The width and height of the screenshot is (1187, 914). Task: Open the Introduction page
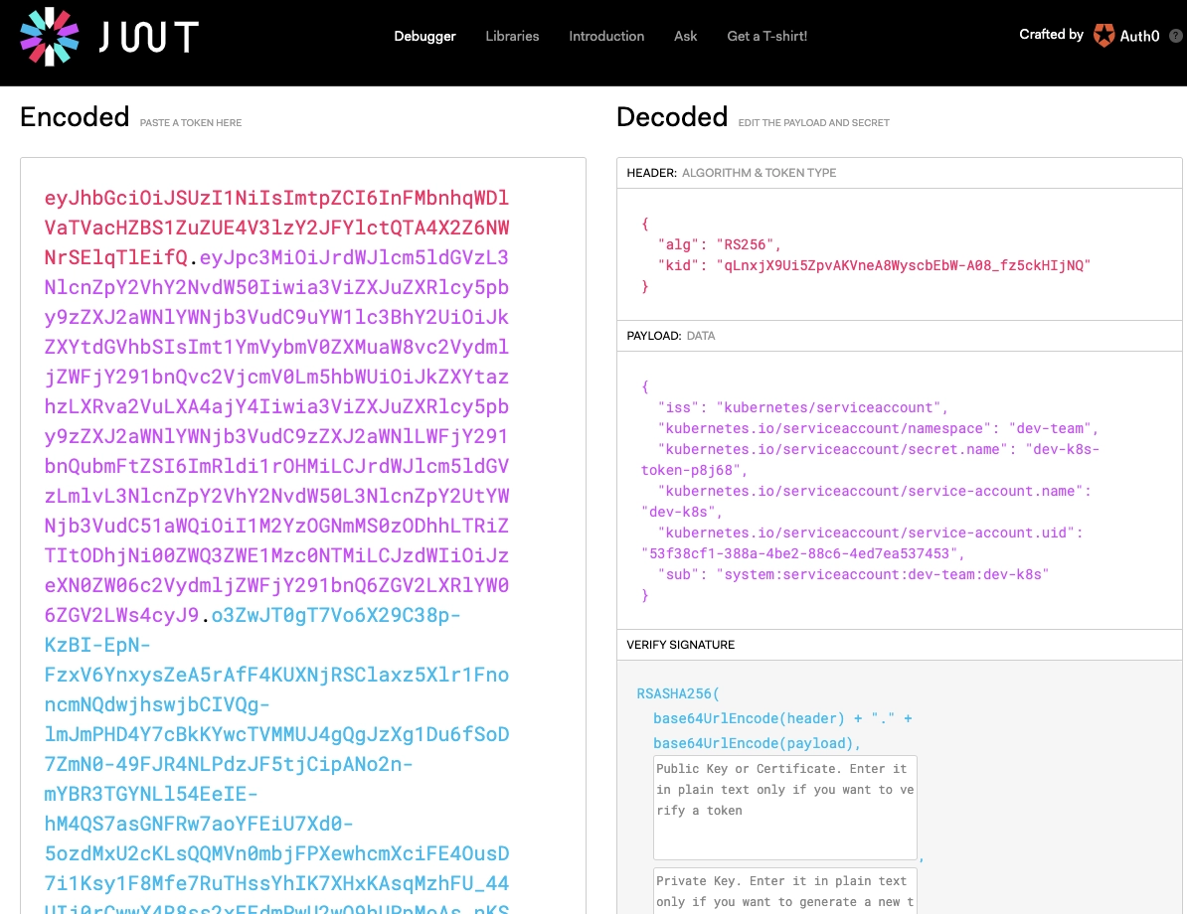[606, 36]
